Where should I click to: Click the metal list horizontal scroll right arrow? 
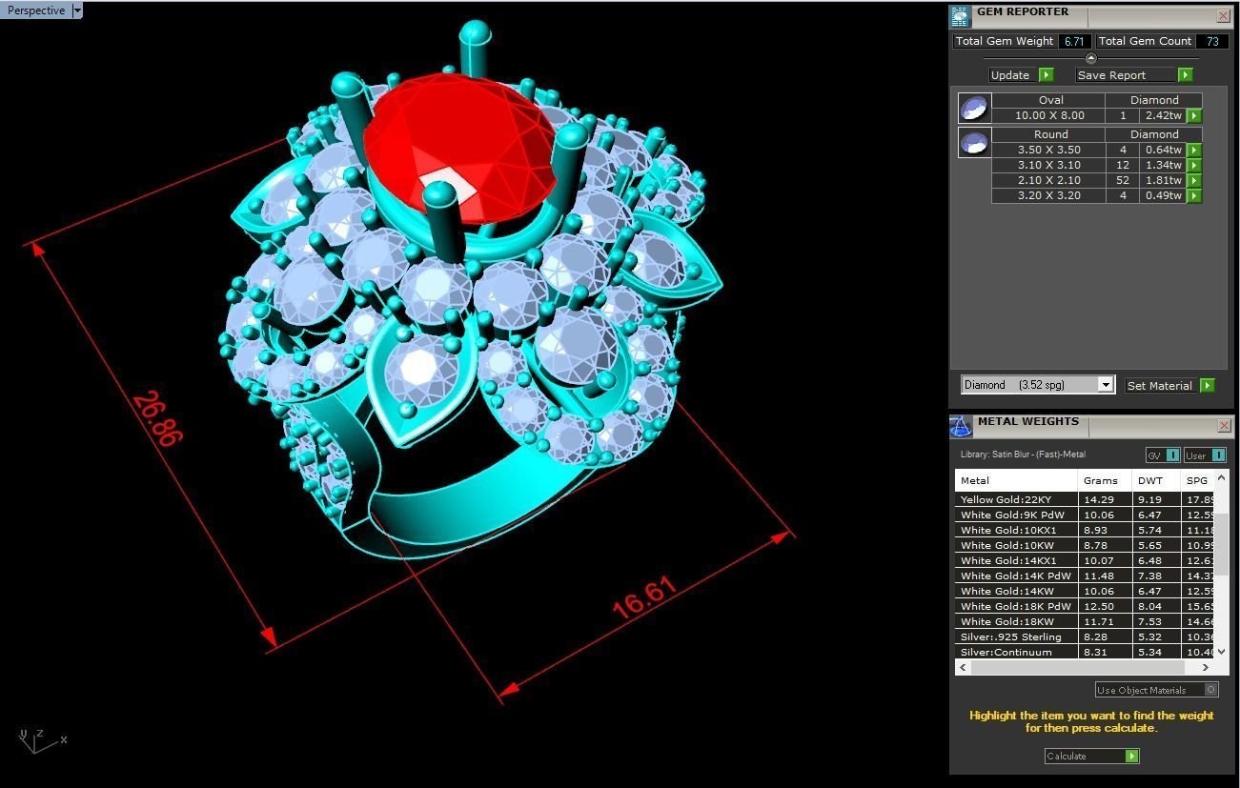(1205, 667)
